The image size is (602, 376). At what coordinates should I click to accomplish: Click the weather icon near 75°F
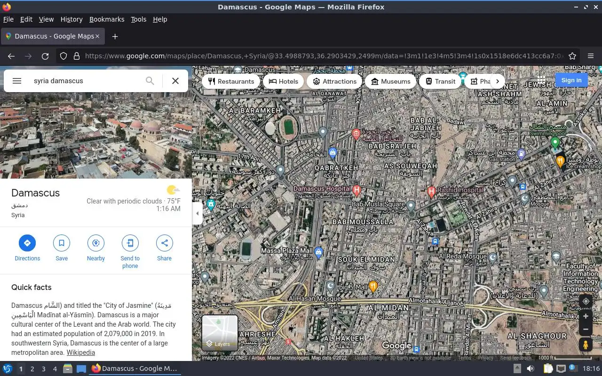pyautogui.click(x=173, y=190)
